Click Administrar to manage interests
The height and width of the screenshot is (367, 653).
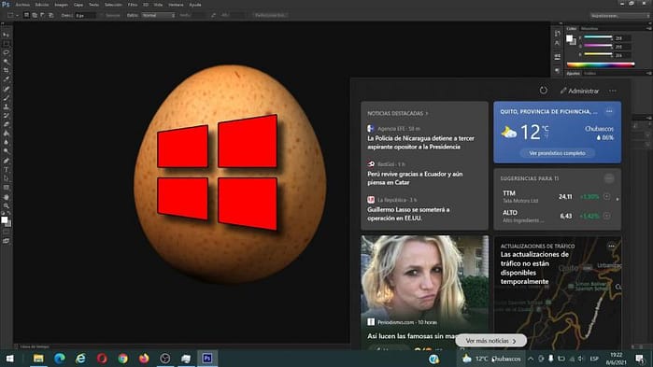[x=579, y=91]
